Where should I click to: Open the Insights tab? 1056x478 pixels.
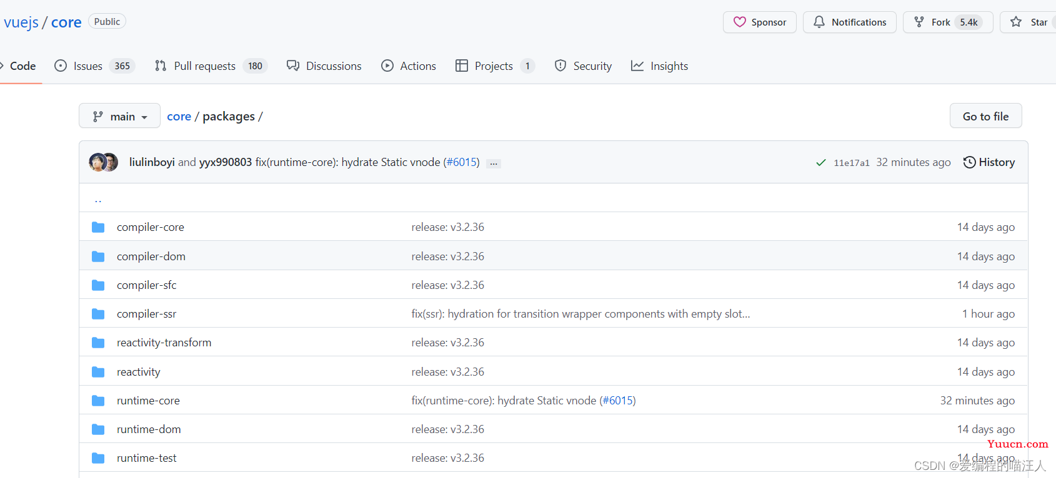(x=659, y=66)
